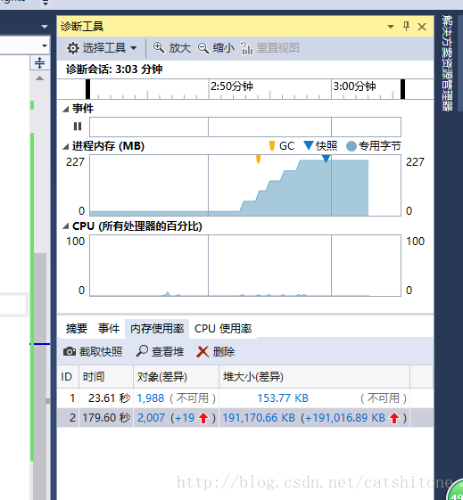Select snapshot row at 179.60 秒
This screenshot has height=500, width=463.
pyautogui.click(x=245, y=418)
